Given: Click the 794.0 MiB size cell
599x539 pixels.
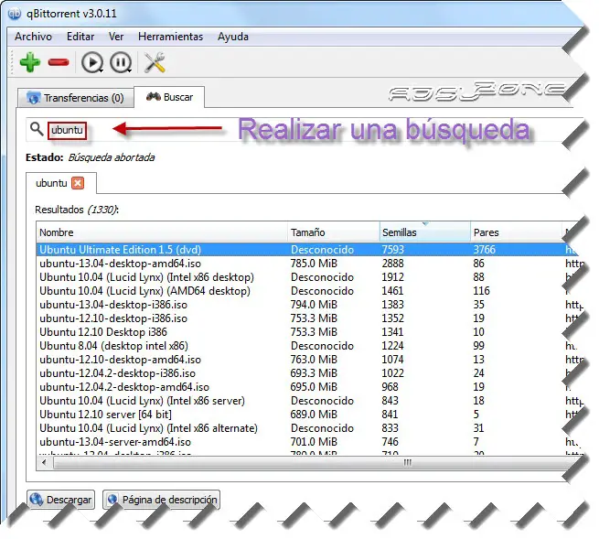Looking at the screenshot, I should (314, 305).
